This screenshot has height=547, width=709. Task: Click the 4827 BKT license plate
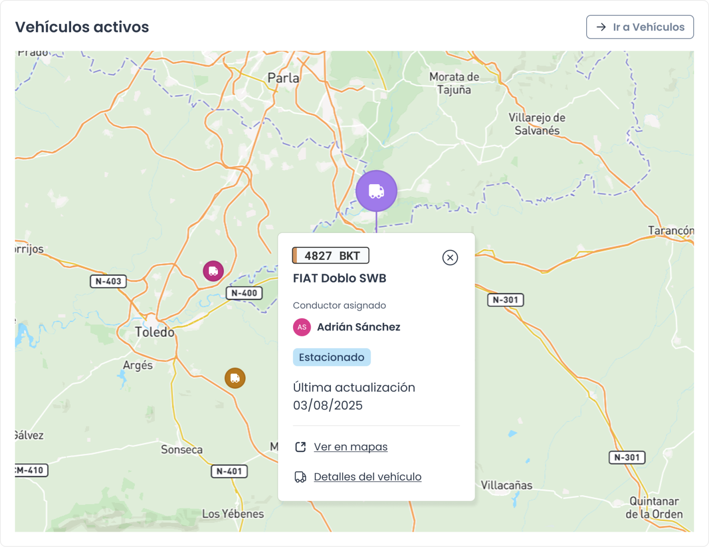tap(331, 256)
